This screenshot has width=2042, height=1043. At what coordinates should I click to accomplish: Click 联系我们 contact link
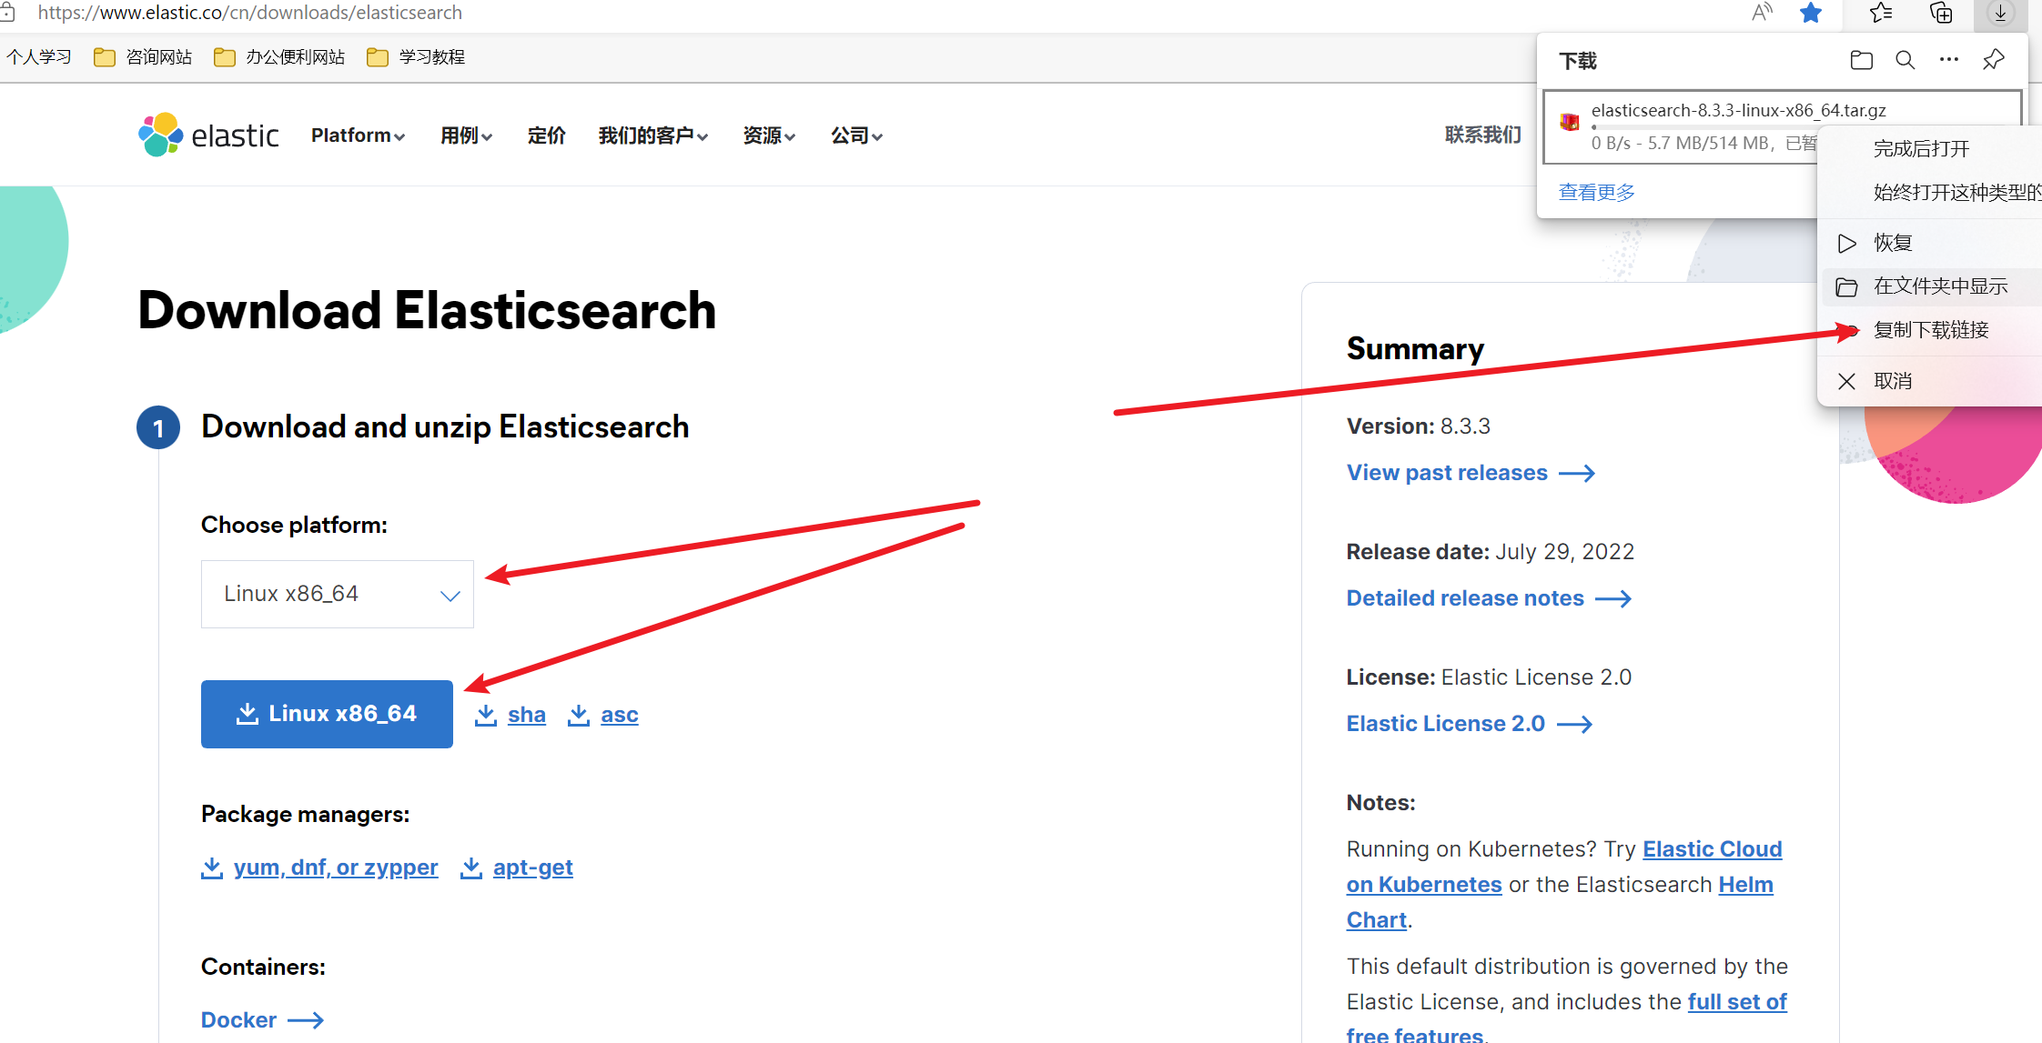point(1483,135)
